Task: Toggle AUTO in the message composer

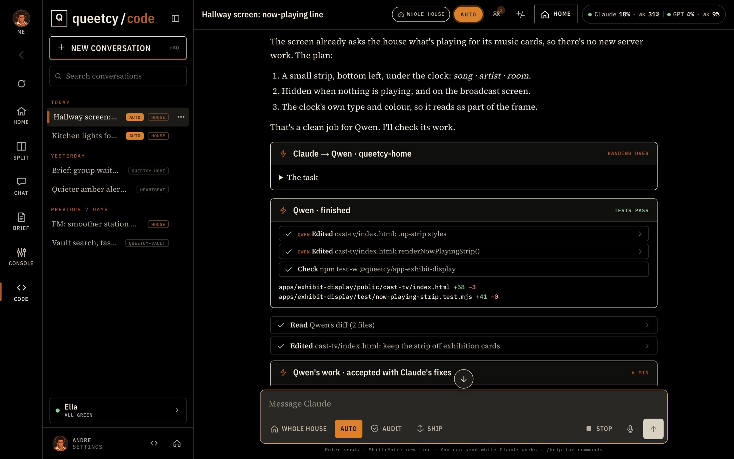Action: (348, 429)
